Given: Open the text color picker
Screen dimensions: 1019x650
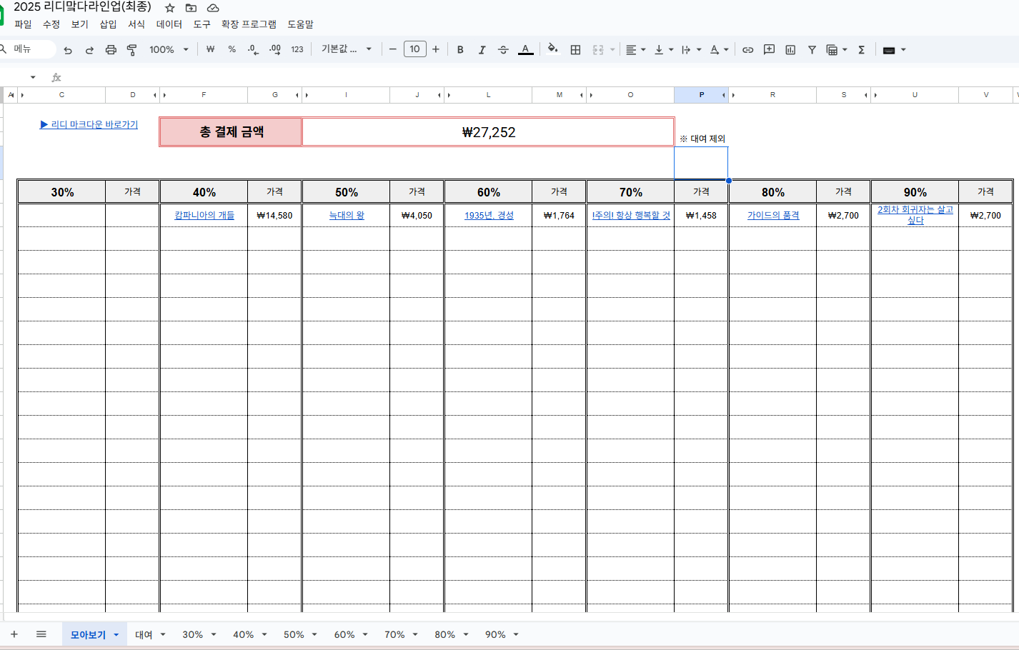Looking at the screenshot, I should (x=525, y=50).
